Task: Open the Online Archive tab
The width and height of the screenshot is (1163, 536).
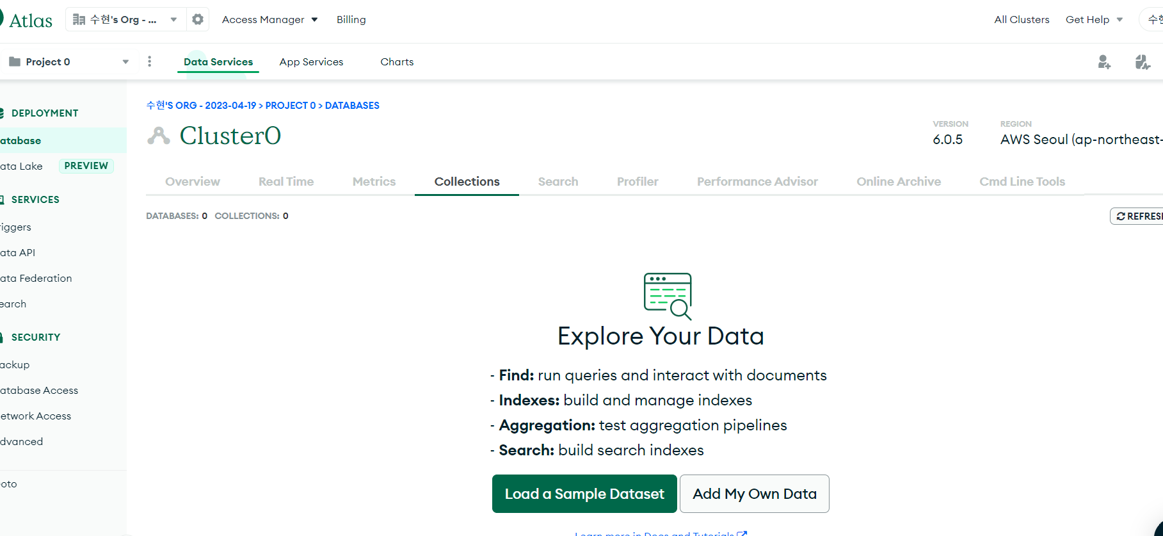Action: [899, 181]
